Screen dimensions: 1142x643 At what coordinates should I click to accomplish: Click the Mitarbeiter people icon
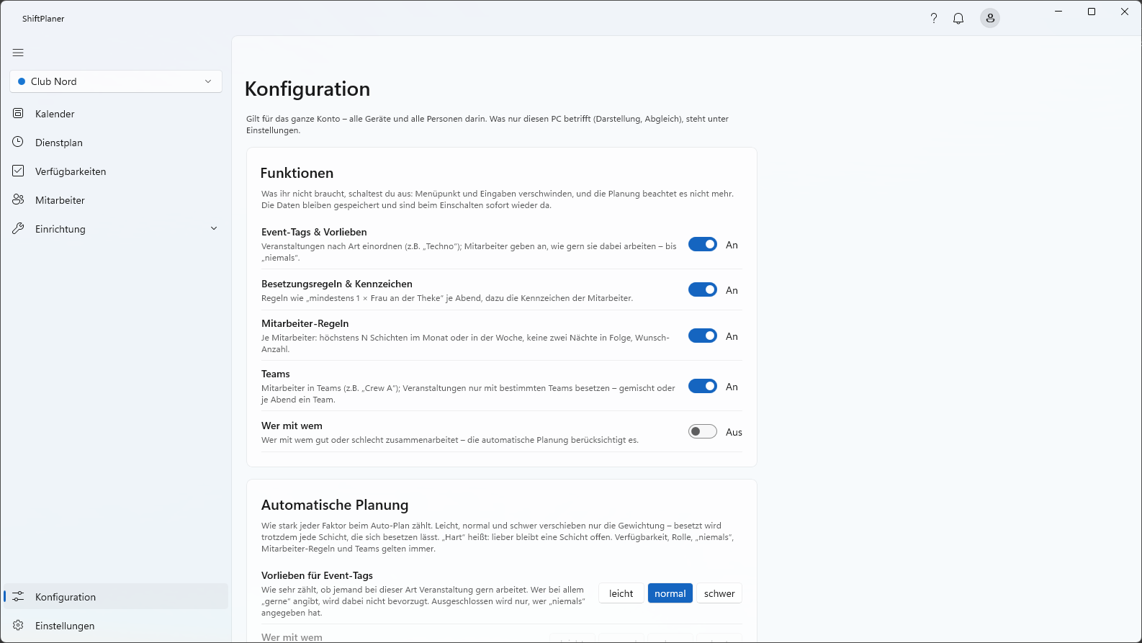click(x=18, y=200)
